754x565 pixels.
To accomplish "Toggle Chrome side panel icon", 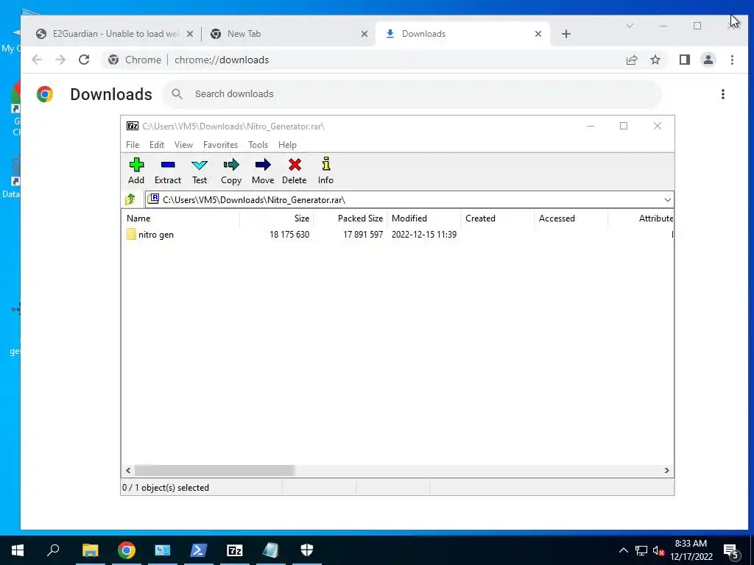I will (684, 60).
